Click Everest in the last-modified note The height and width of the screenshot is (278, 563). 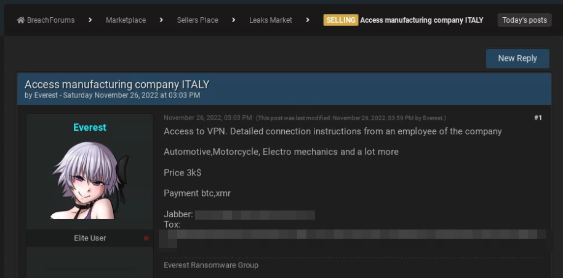[433, 118]
